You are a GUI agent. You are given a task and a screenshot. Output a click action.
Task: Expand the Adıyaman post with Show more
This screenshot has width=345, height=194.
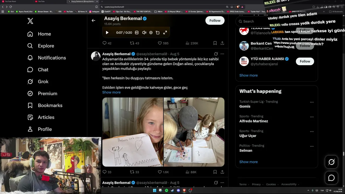[x=111, y=92]
